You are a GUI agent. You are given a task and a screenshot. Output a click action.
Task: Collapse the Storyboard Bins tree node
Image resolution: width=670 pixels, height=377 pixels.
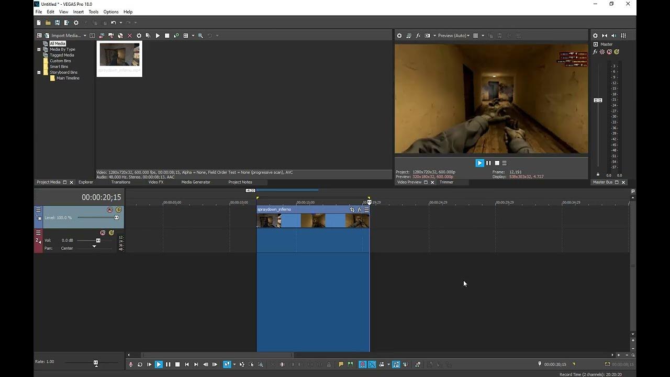pyautogui.click(x=39, y=72)
